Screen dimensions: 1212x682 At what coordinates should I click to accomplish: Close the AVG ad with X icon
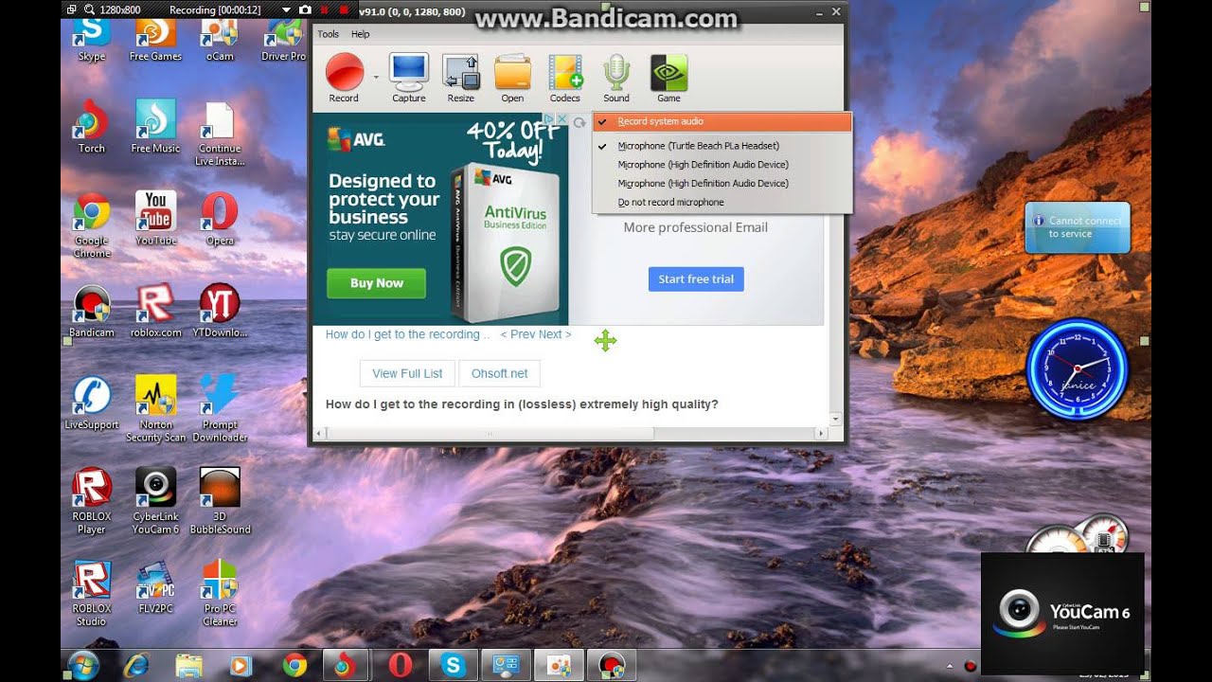point(561,120)
